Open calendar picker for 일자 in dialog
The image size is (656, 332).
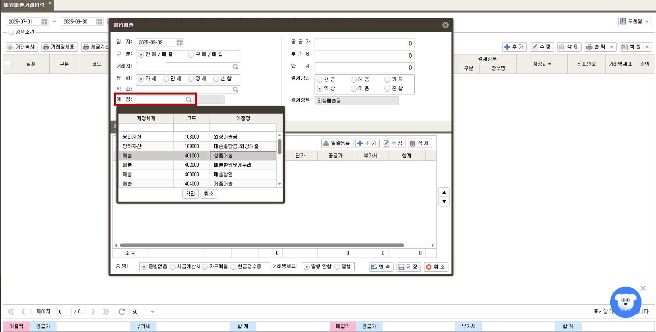tap(180, 42)
